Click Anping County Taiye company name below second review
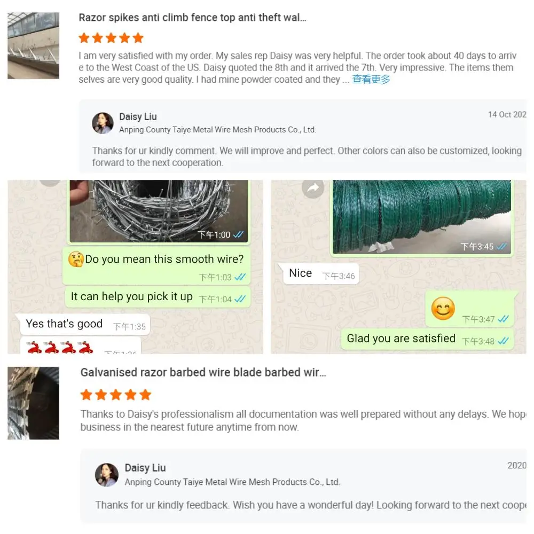 tap(232, 482)
